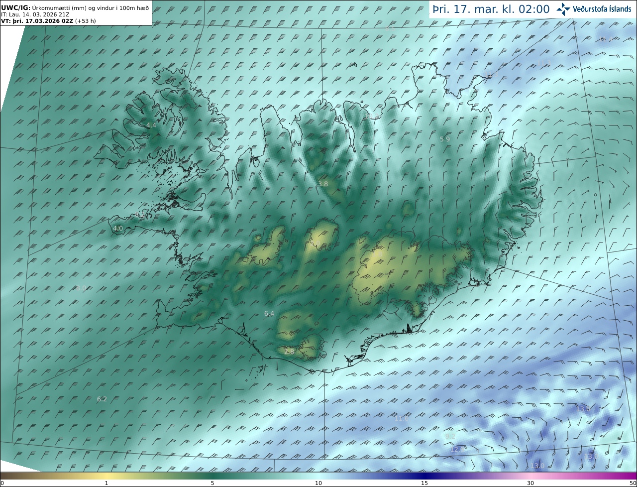
Task: Click the 0 tick on the color scale
Action: 2,483
